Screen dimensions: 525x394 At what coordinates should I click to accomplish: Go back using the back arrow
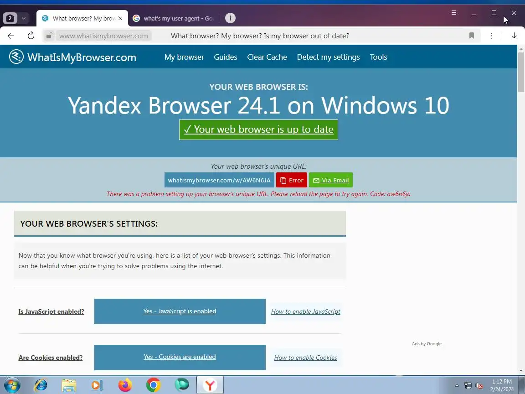coord(11,36)
